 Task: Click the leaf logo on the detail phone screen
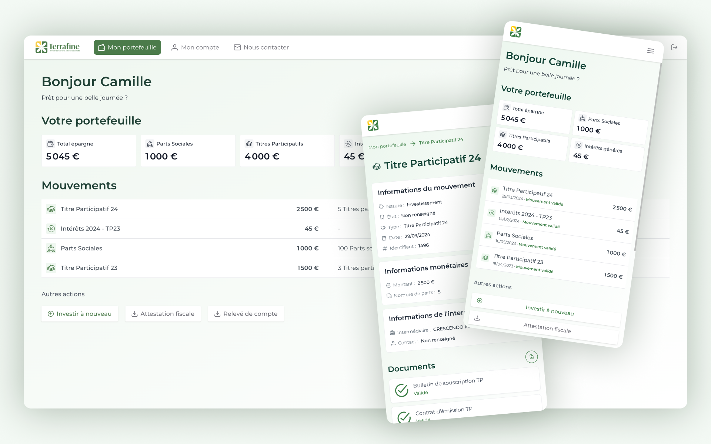coord(373,125)
